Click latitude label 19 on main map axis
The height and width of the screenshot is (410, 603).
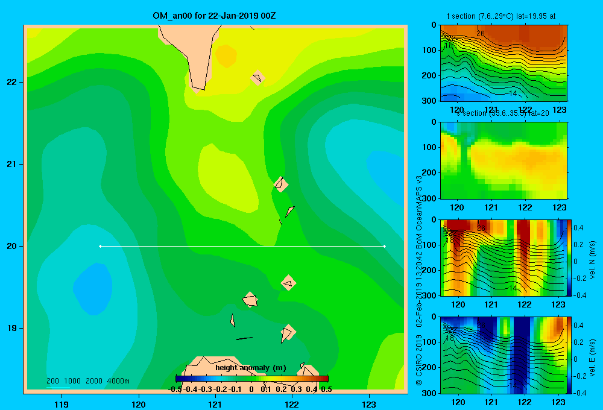[12, 328]
